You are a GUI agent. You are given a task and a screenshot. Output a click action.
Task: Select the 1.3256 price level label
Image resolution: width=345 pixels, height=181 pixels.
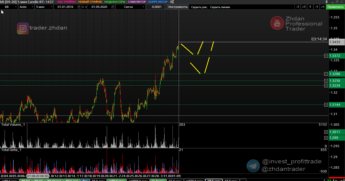[x=337, y=81]
